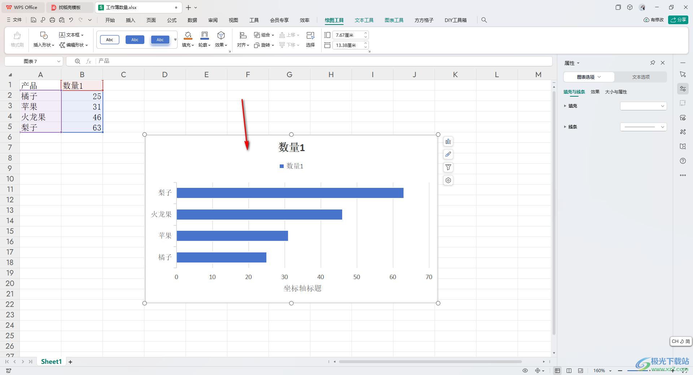Image resolution: width=693 pixels, height=375 pixels.
Task: Open the Edit Shape dropdown
Action: pyautogui.click(x=74, y=45)
